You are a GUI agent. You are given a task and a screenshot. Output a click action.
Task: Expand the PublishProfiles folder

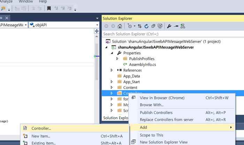point(117,59)
